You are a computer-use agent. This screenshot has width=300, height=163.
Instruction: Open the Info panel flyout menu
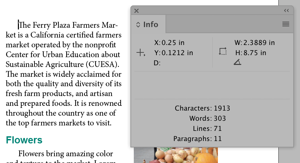[286, 24]
